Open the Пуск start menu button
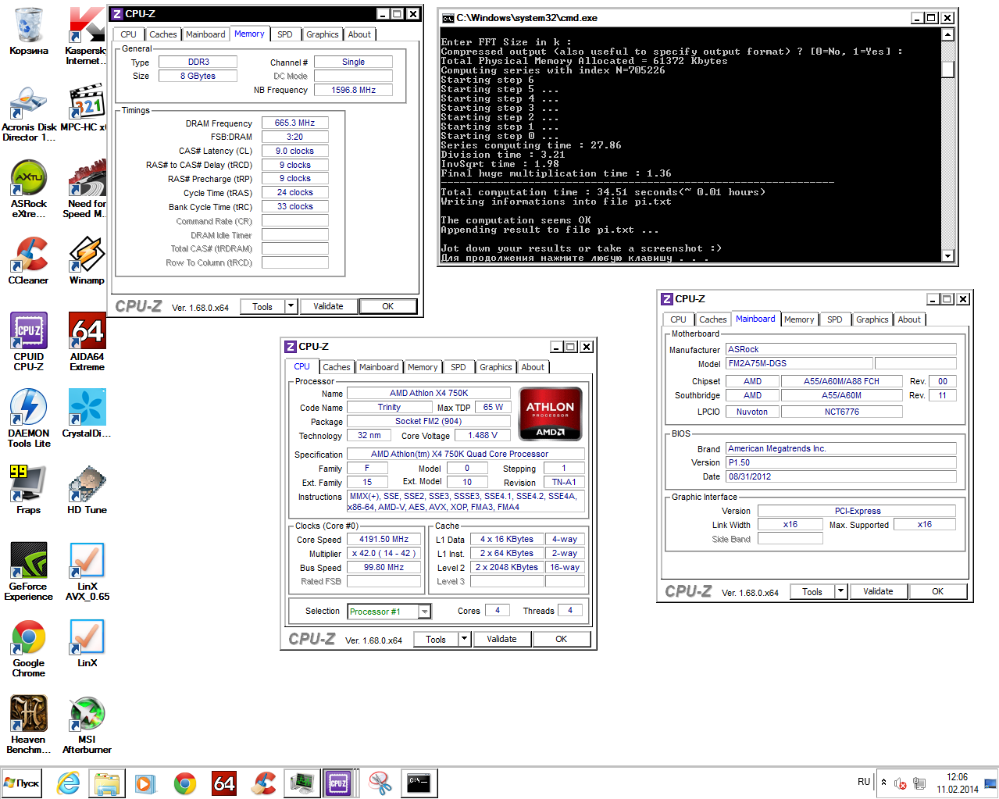 pos(21,783)
